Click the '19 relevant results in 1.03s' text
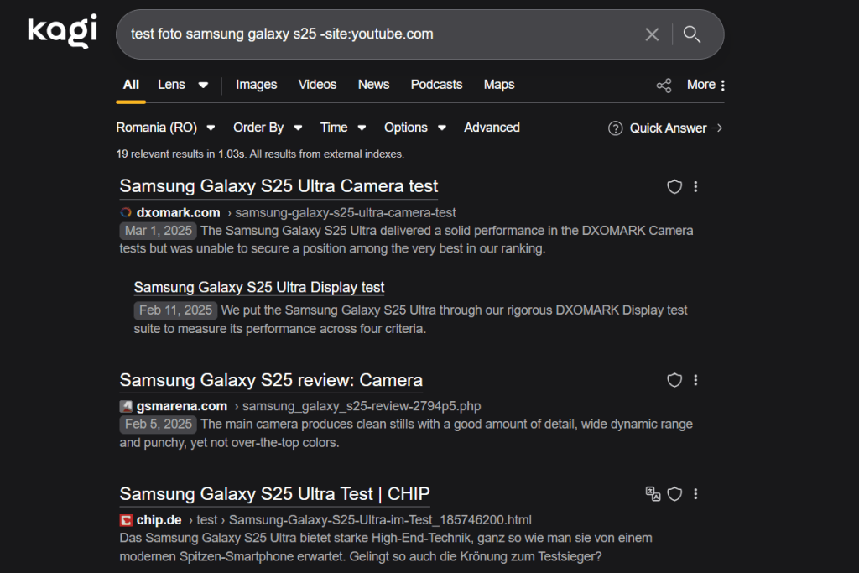The image size is (859, 573). (x=180, y=154)
